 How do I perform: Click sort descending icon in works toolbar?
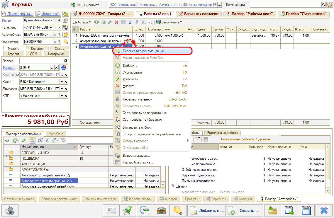150,22
